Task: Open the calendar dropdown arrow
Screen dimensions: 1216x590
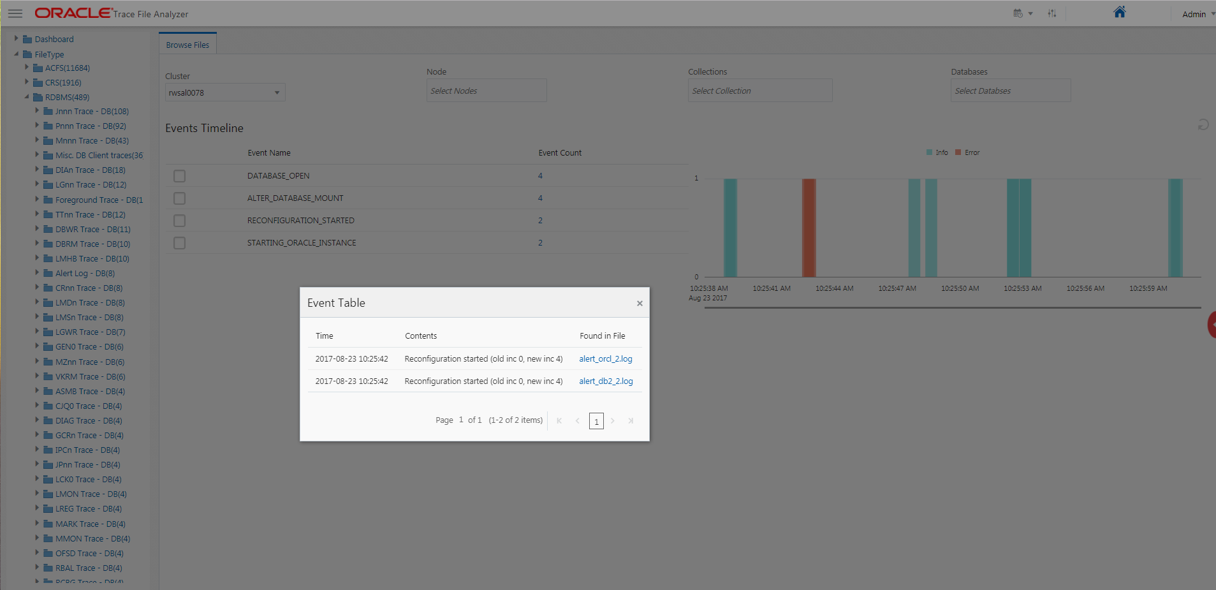Action: 1030,13
